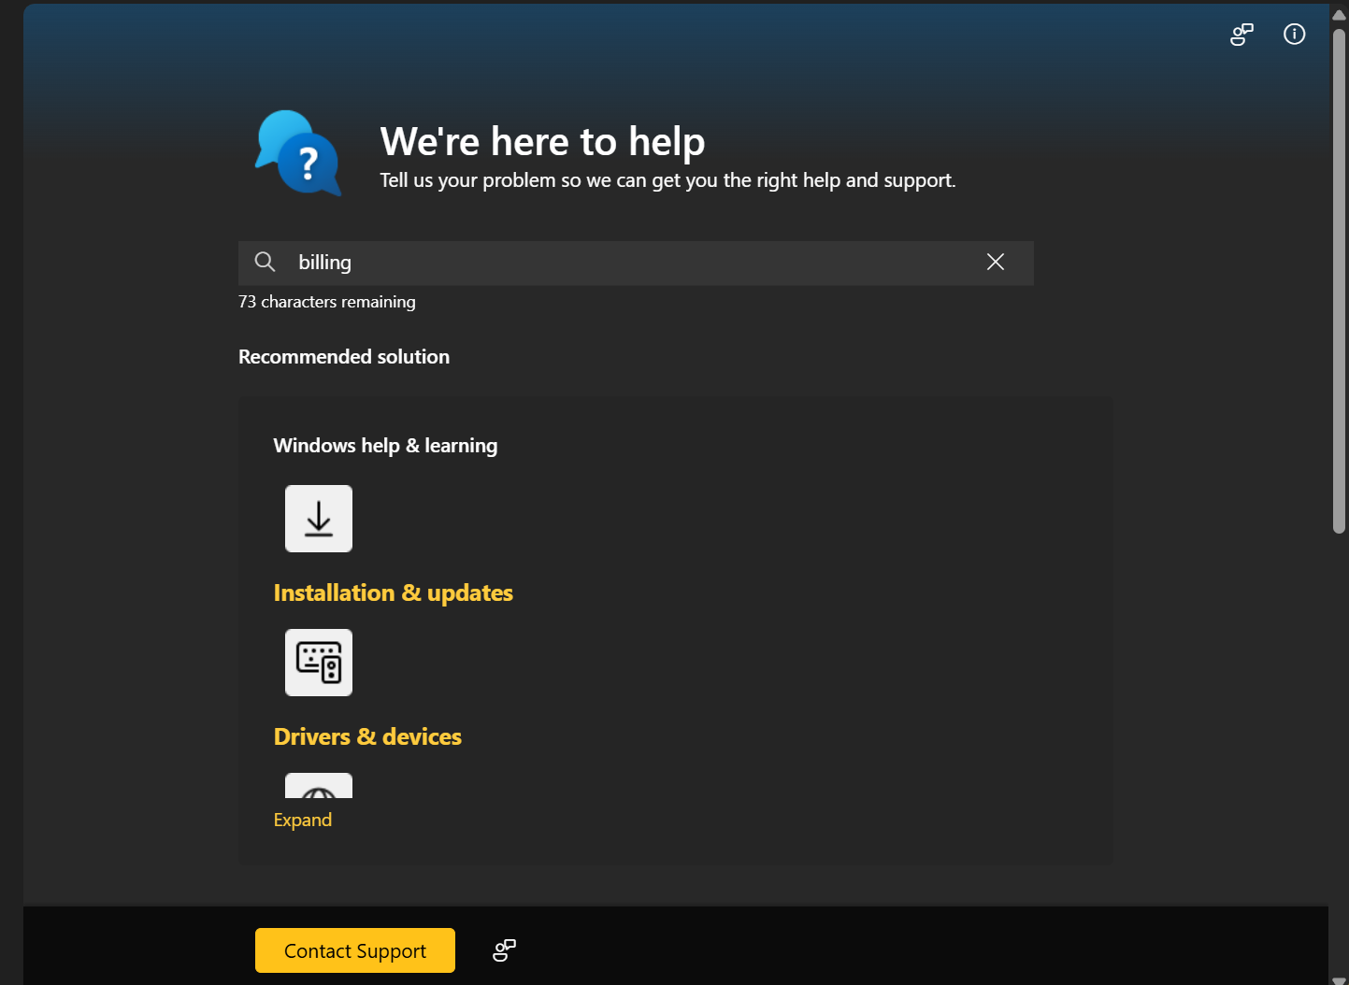Expand the recommended solution section

point(303,821)
